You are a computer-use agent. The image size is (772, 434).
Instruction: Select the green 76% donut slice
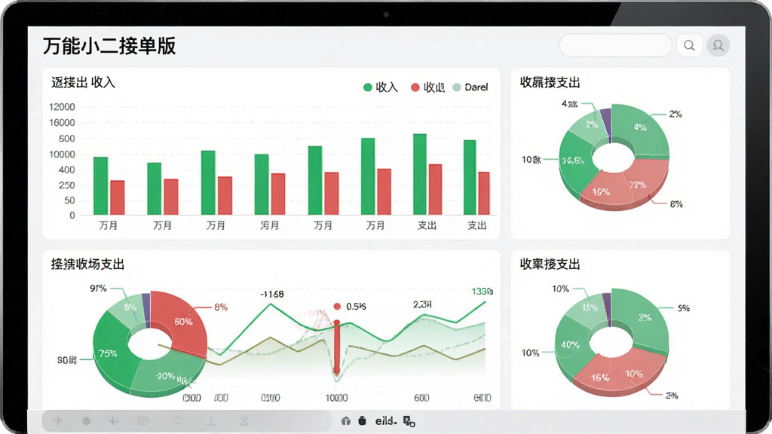click(111, 352)
